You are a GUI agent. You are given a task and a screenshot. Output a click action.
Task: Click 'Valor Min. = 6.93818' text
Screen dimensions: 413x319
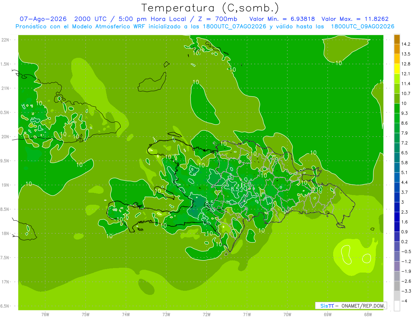282,19
